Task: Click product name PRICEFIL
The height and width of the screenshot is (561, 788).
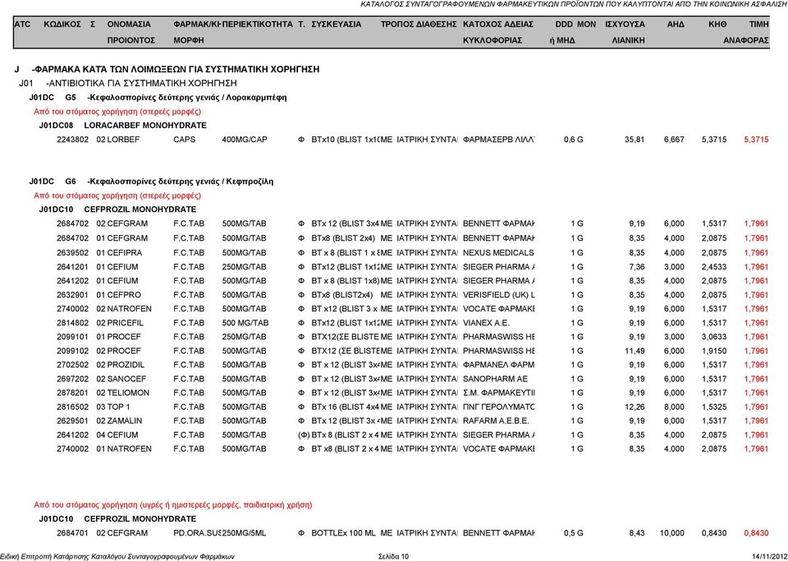Action: click(x=125, y=324)
